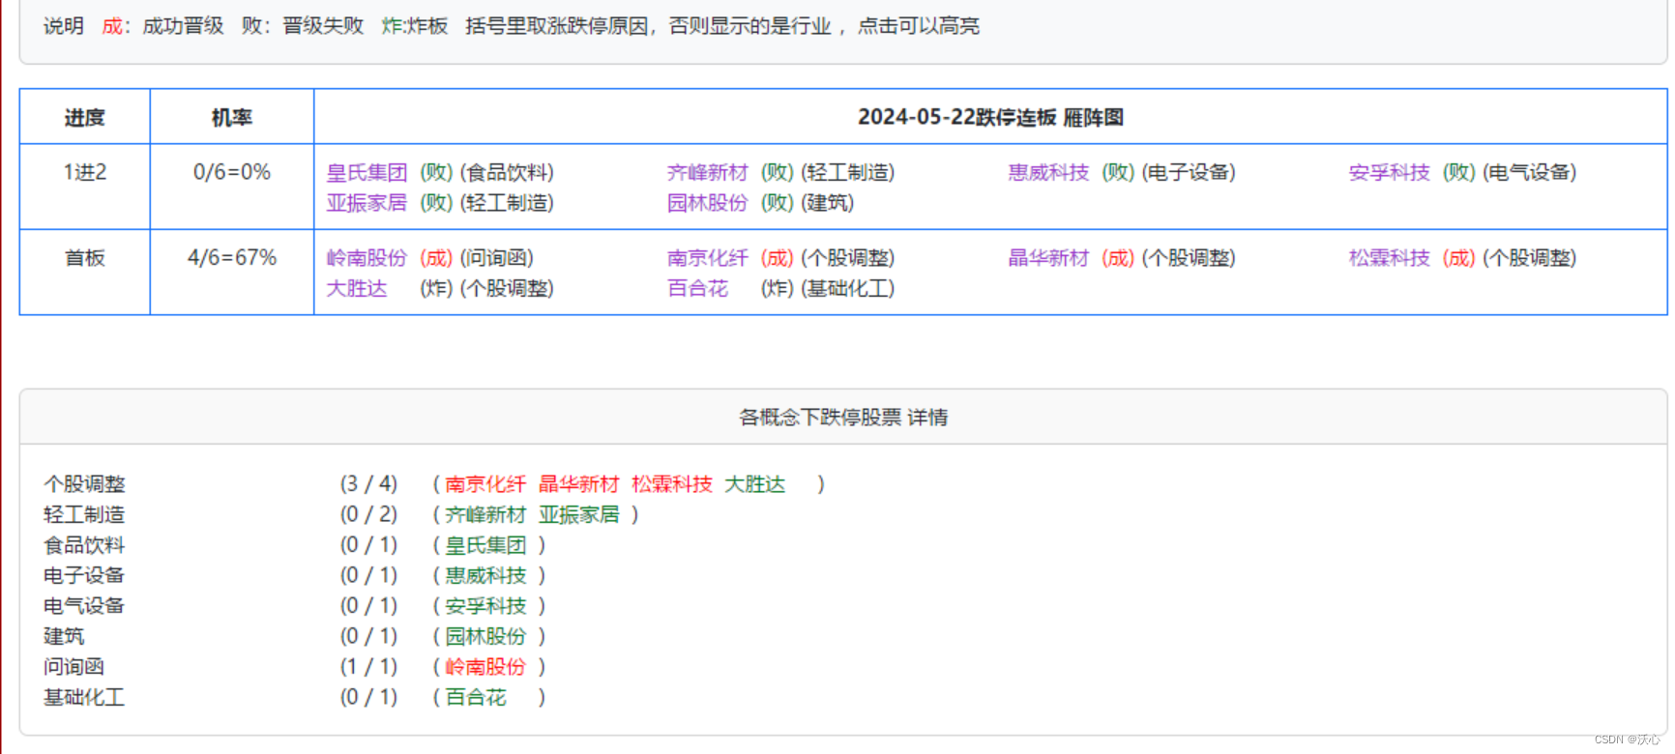Click the 食品饮料 concept label
The height and width of the screenshot is (754, 1675).
tap(84, 545)
